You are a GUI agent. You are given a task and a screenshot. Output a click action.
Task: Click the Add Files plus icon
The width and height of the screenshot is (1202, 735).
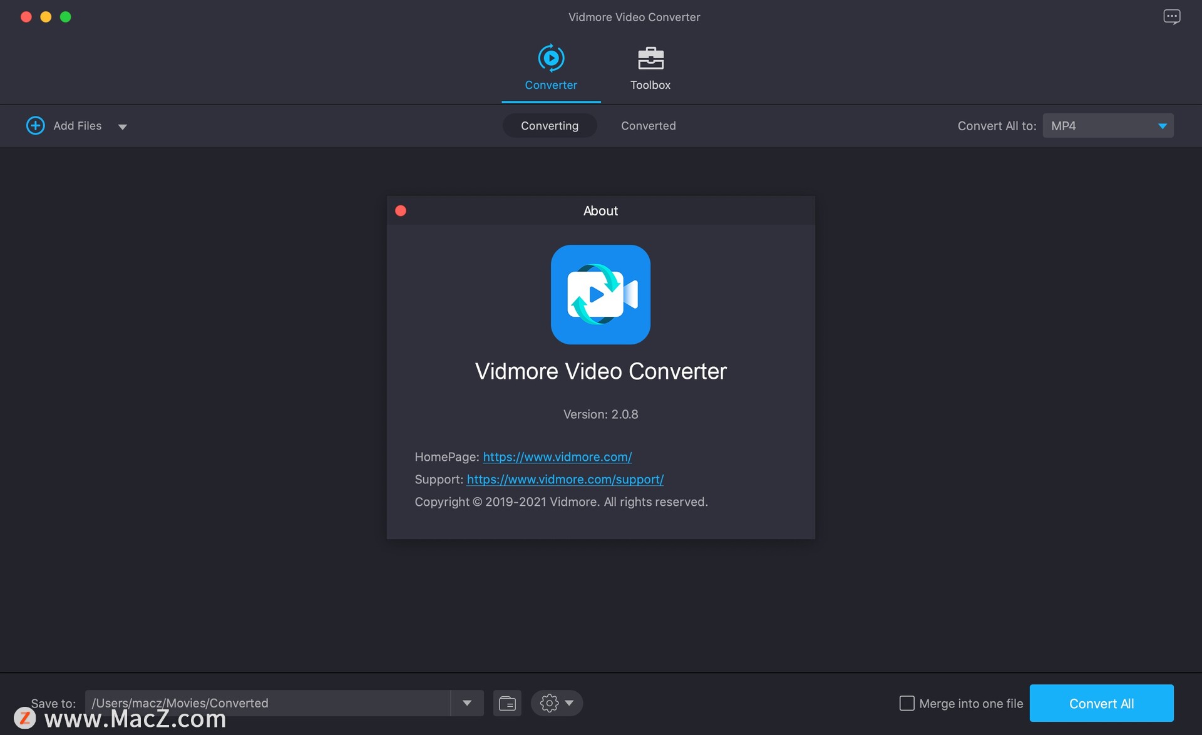click(35, 125)
